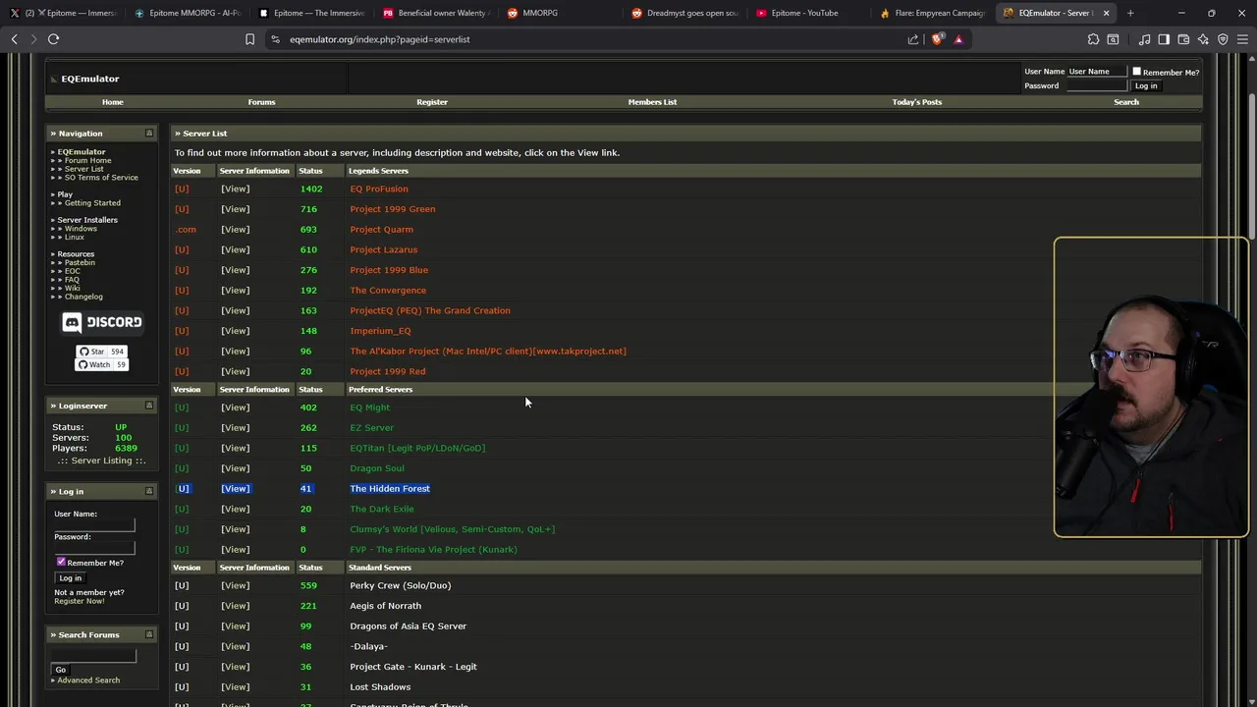
Task: Tick the top Remember Me checkbox
Action: [x=1136, y=72]
